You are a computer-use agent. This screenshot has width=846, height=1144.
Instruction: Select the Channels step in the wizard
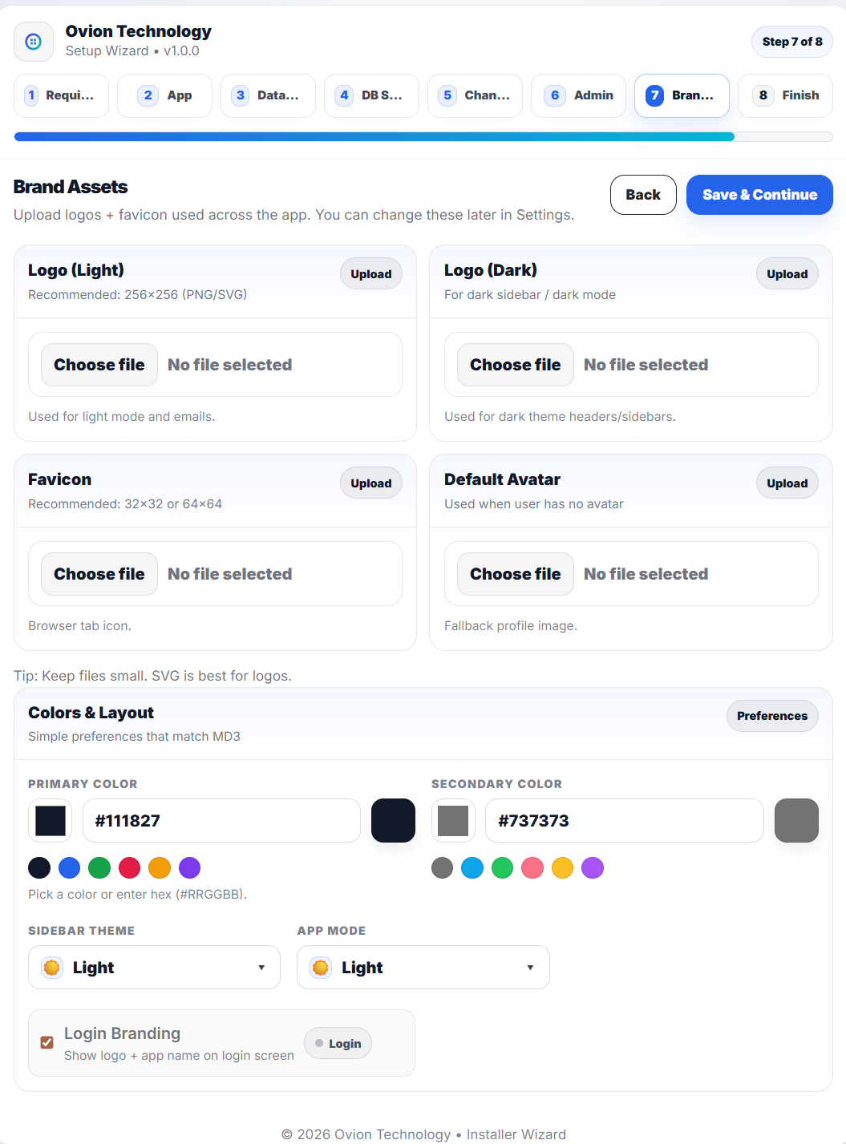click(475, 95)
